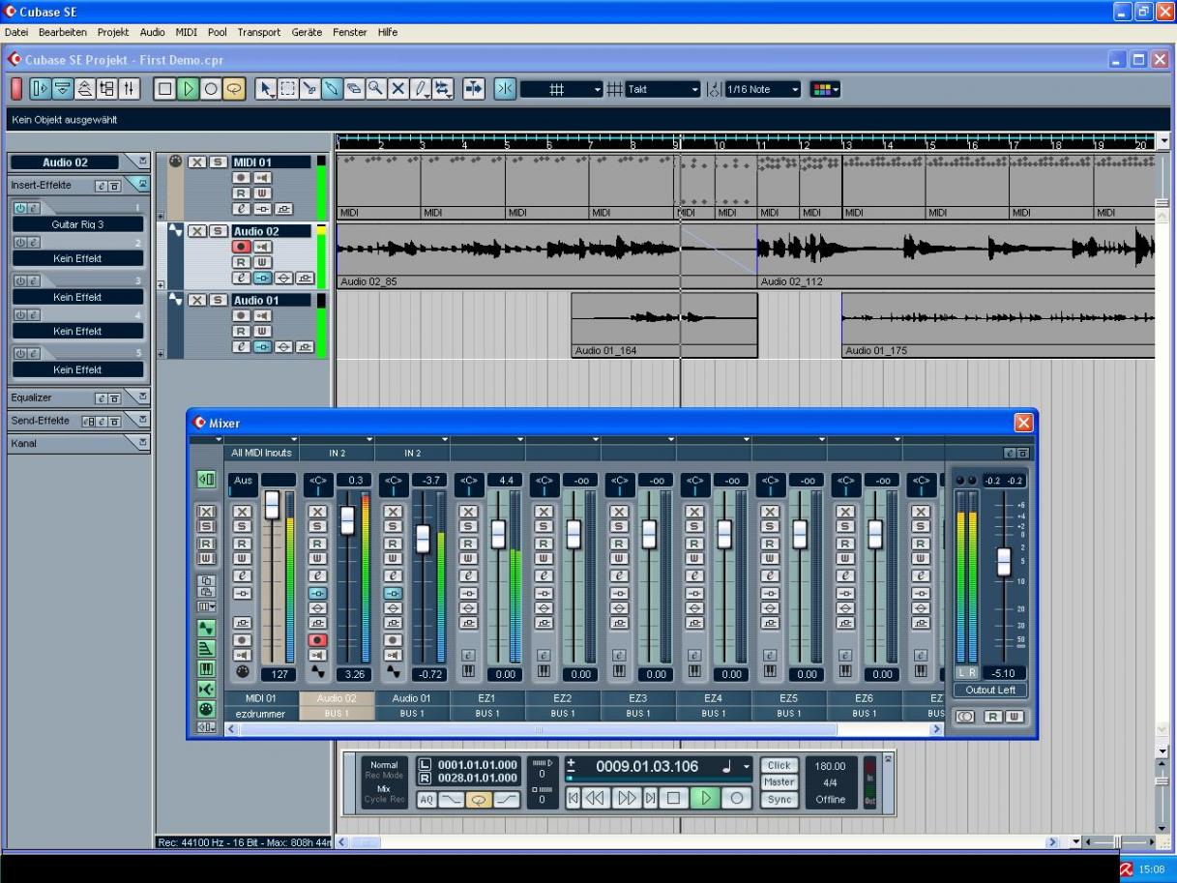Image resolution: width=1177 pixels, height=883 pixels.
Task: Rewind using the transport panel button
Action: click(x=598, y=798)
